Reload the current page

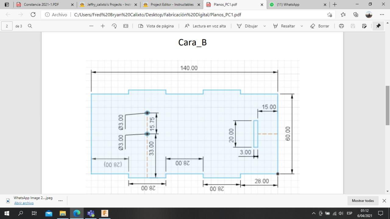click(33, 15)
